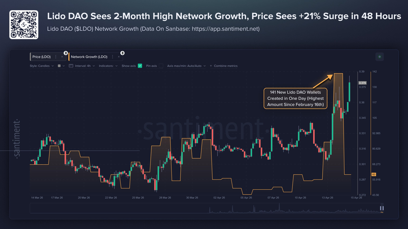The width and height of the screenshot is (408, 229).
Task: Click the interval ruler icon
Action: 71,66
